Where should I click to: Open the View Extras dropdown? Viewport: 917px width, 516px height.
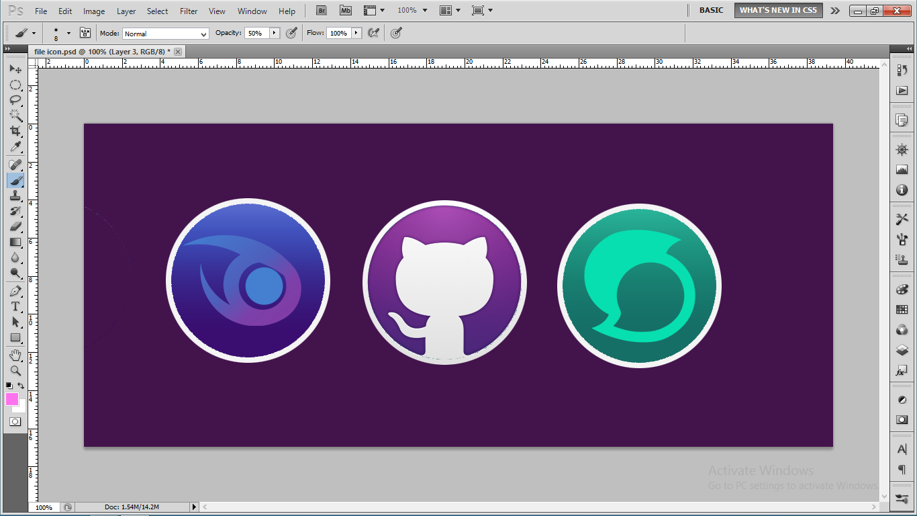(x=374, y=11)
